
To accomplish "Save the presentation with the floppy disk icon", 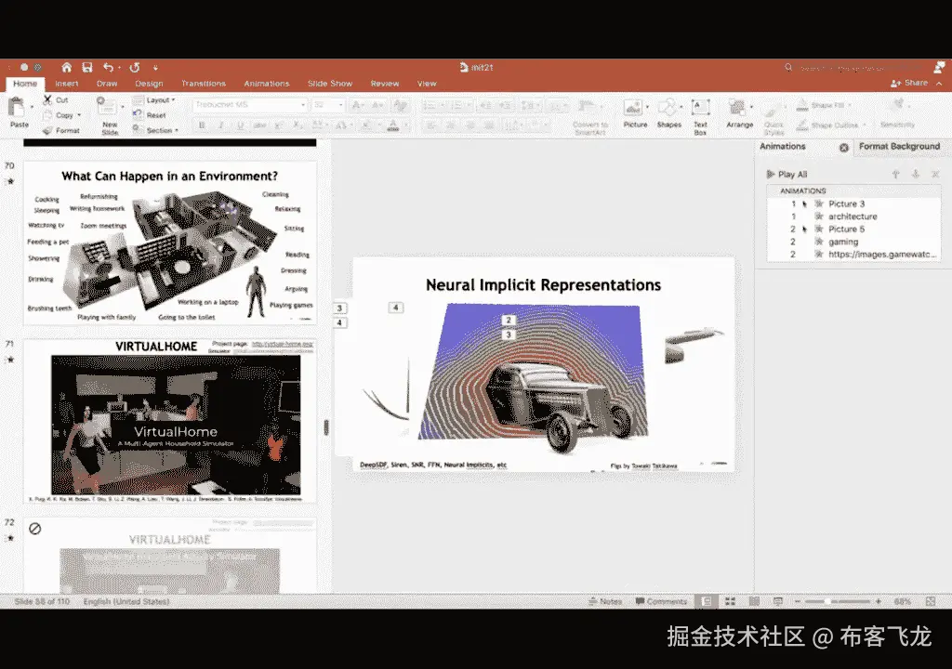I will point(87,68).
